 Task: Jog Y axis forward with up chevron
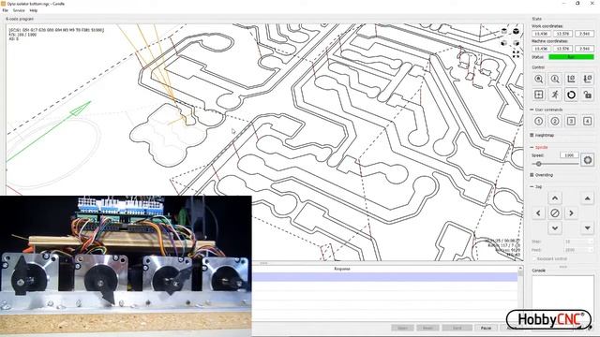pos(555,198)
